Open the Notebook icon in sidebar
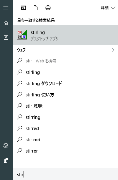This screenshot has width=118, height=180. 6,38
